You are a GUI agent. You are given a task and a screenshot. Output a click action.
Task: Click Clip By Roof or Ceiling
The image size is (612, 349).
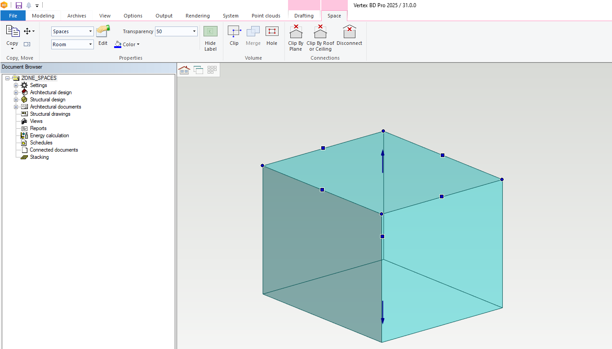click(x=320, y=32)
